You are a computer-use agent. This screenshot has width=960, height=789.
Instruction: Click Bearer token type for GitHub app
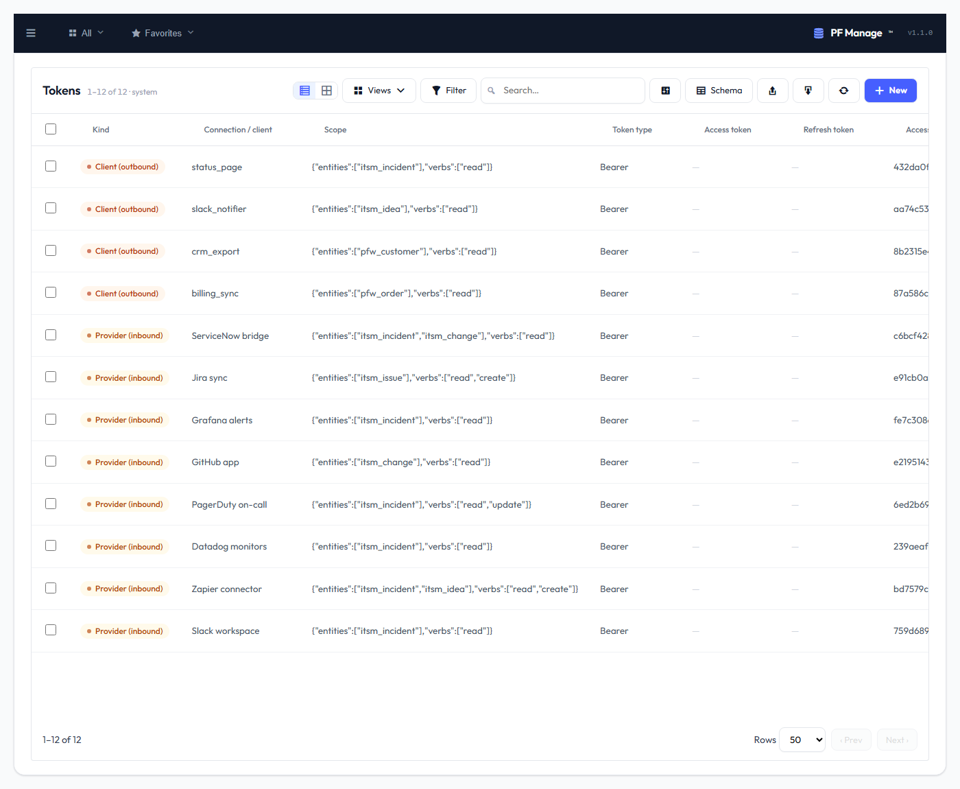[614, 462]
